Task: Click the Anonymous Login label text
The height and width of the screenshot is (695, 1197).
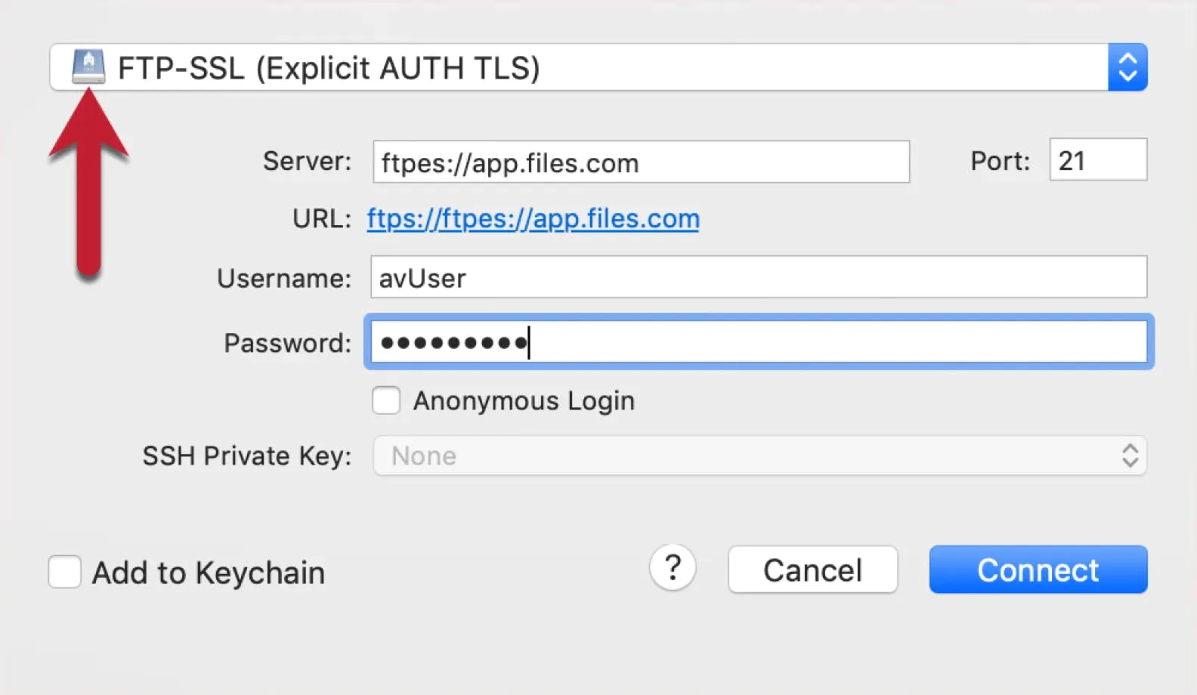Action: pos(524,401)
